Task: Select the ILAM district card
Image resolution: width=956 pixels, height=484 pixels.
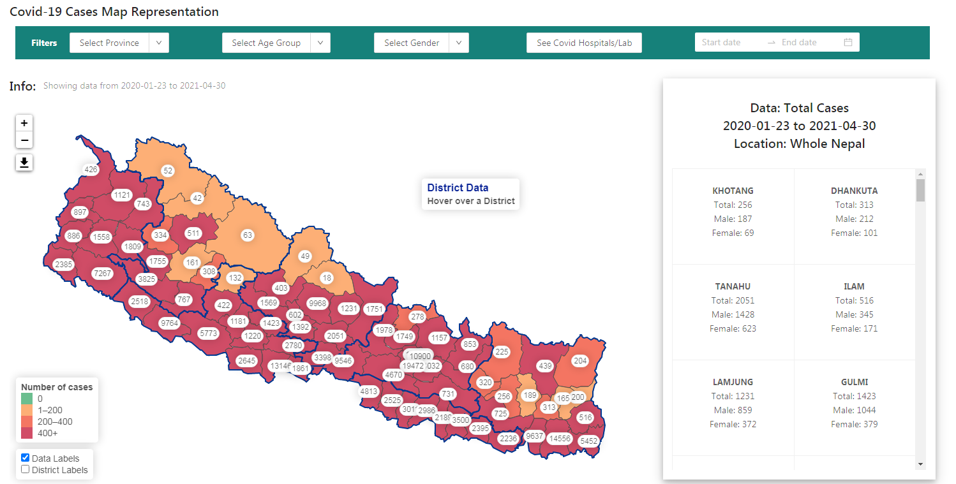Action: 855,312
